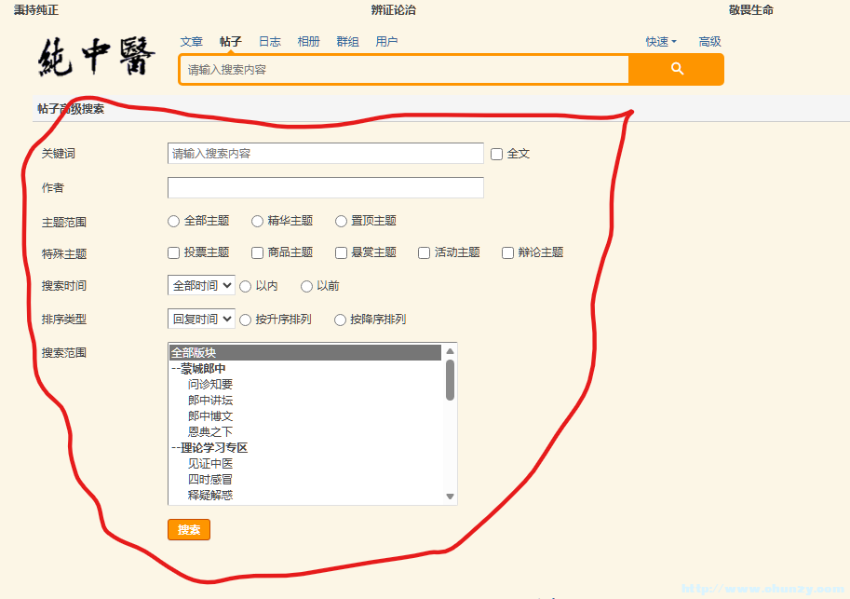This screenshot has height=599, width=850.
Task: Enable the 全文 full-text search checkbox
Action: [496, 154]
